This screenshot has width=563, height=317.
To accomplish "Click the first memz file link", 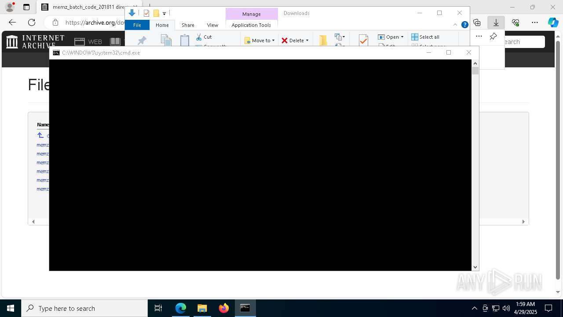I will (x=43, y=145).
